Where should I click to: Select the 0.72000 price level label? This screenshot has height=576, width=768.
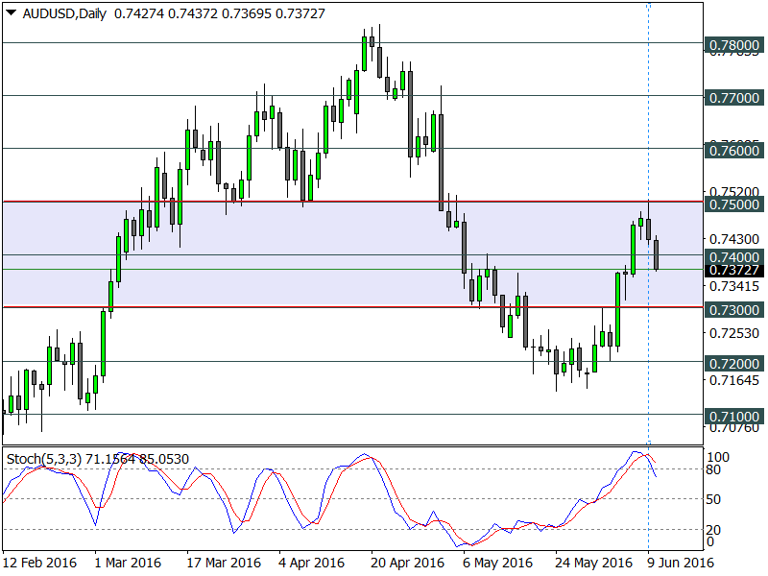pyautogui.click(x=733, y=364)
